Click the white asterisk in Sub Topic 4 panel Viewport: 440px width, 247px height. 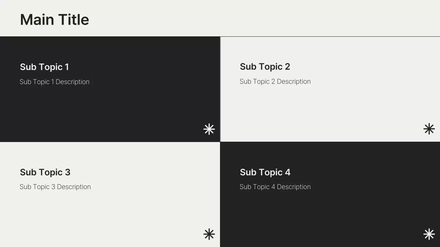click(429, 234)
